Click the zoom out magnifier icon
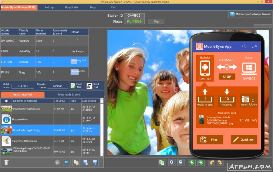Screen dimensions: 273x172 coord(181,162)
